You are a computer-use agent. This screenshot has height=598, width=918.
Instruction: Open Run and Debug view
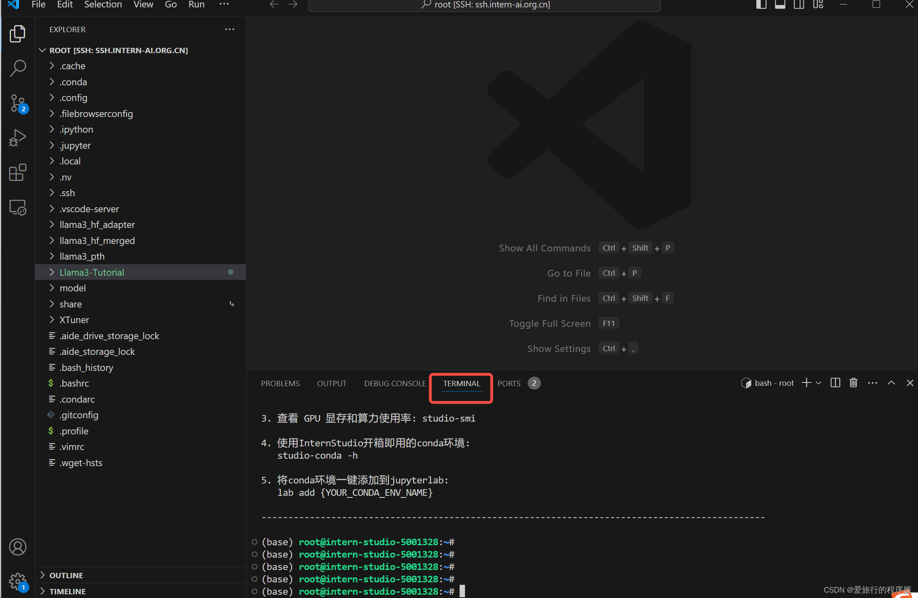click(x=17, y=138)
